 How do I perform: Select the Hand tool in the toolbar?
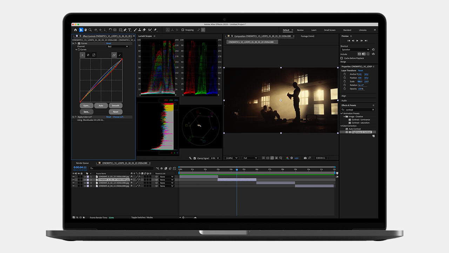(85, 30)
